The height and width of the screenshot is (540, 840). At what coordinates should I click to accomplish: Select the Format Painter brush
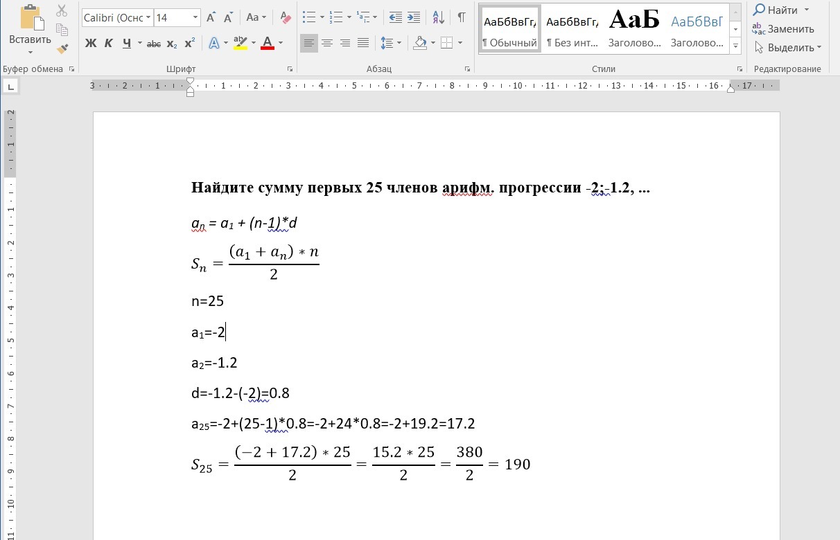click(x=62, y=48)
